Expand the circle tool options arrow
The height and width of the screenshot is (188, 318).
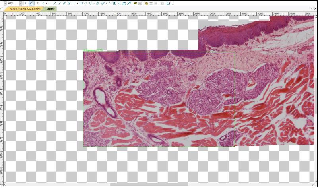click(94, 3)
